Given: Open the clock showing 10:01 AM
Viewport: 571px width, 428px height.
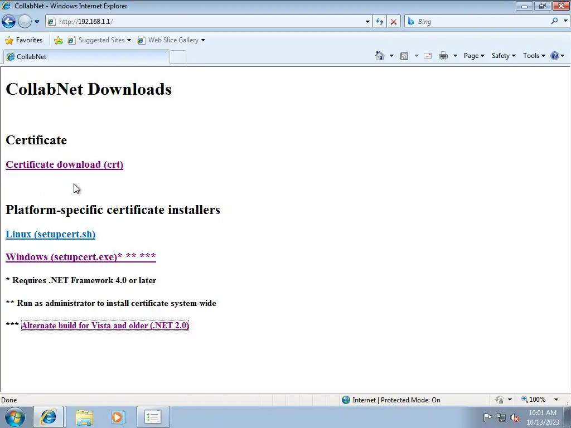Looking at the screenshot, I should (543, 417).
